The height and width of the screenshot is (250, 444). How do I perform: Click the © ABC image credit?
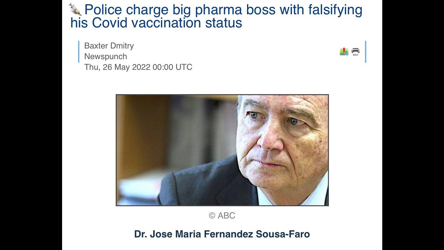click(x=222, y=216)
